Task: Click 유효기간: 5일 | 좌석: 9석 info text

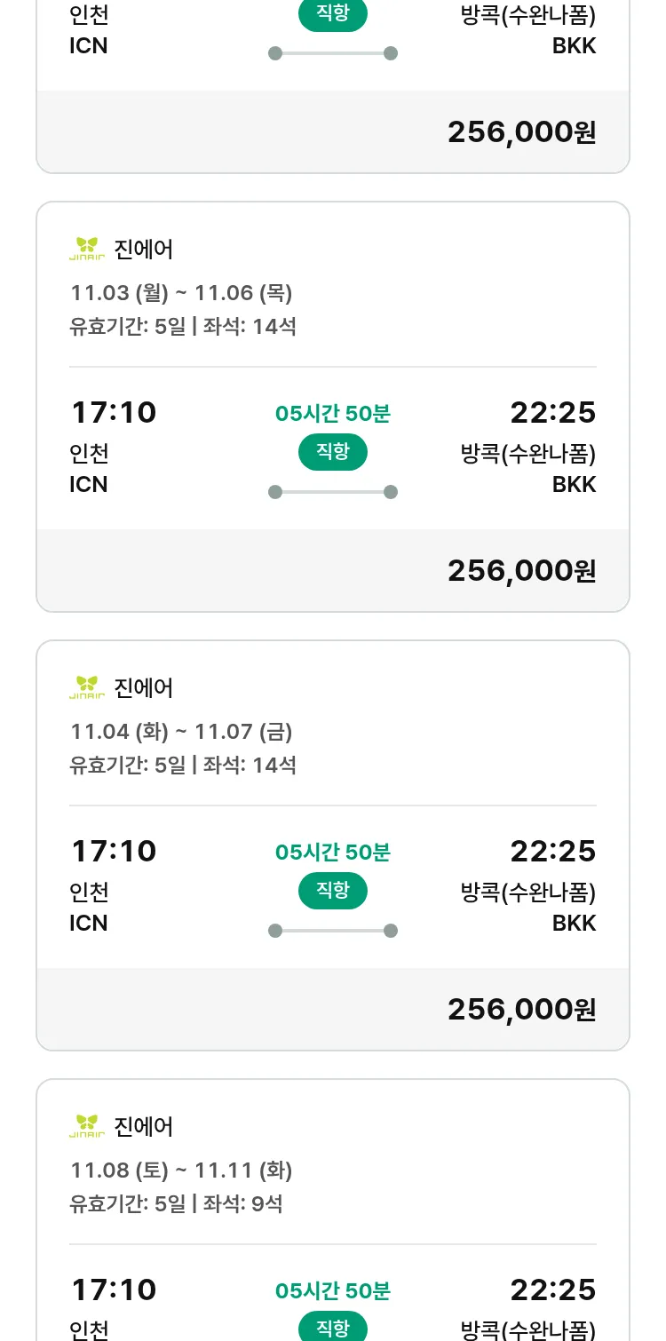Action: (176, 1204)
